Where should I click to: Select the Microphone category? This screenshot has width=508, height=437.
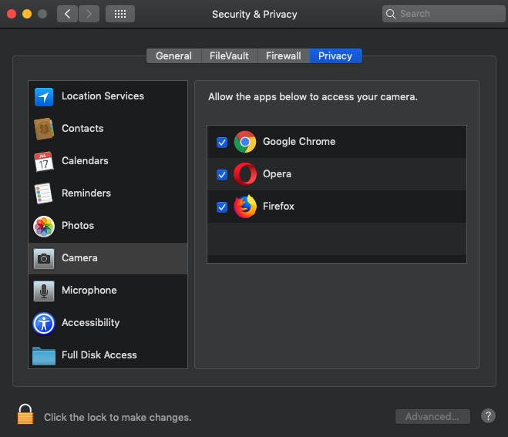(x=108, y=291)
